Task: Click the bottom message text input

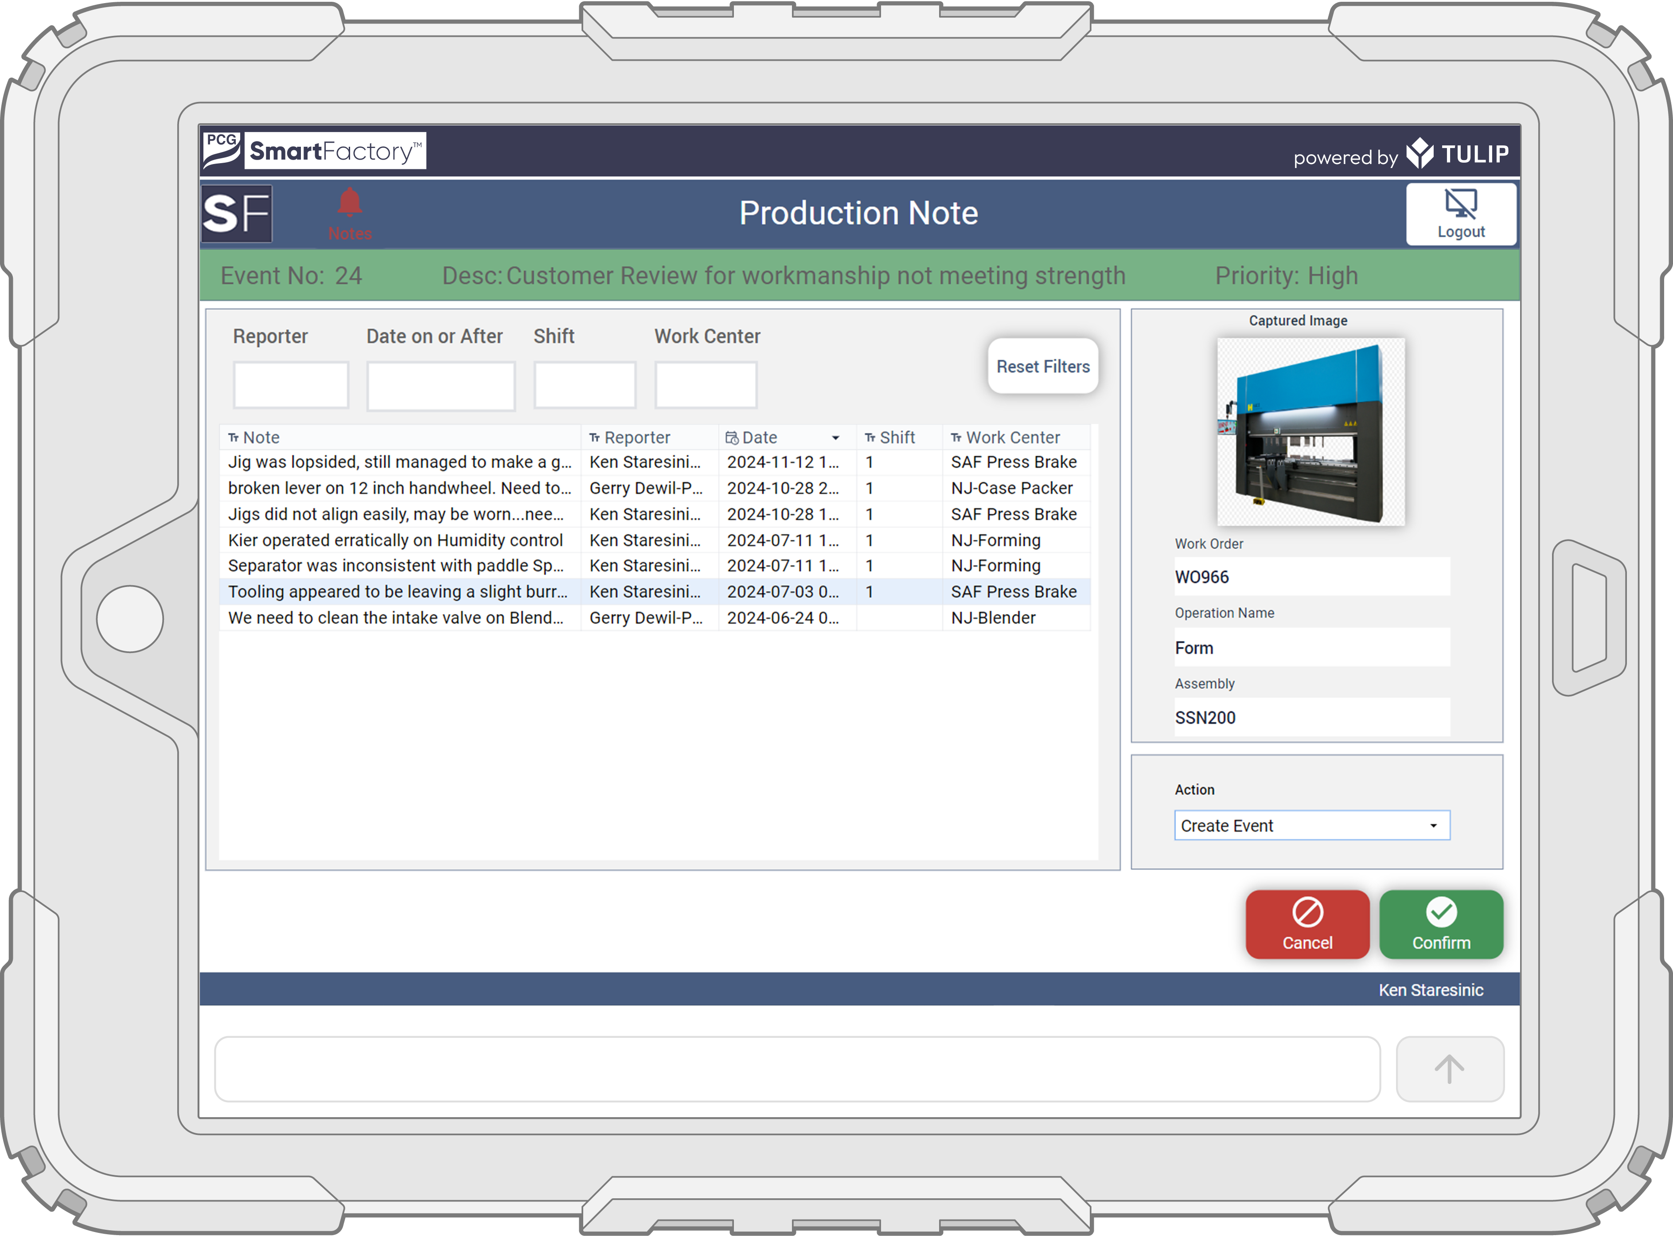Action: (x=796, y=1069)
